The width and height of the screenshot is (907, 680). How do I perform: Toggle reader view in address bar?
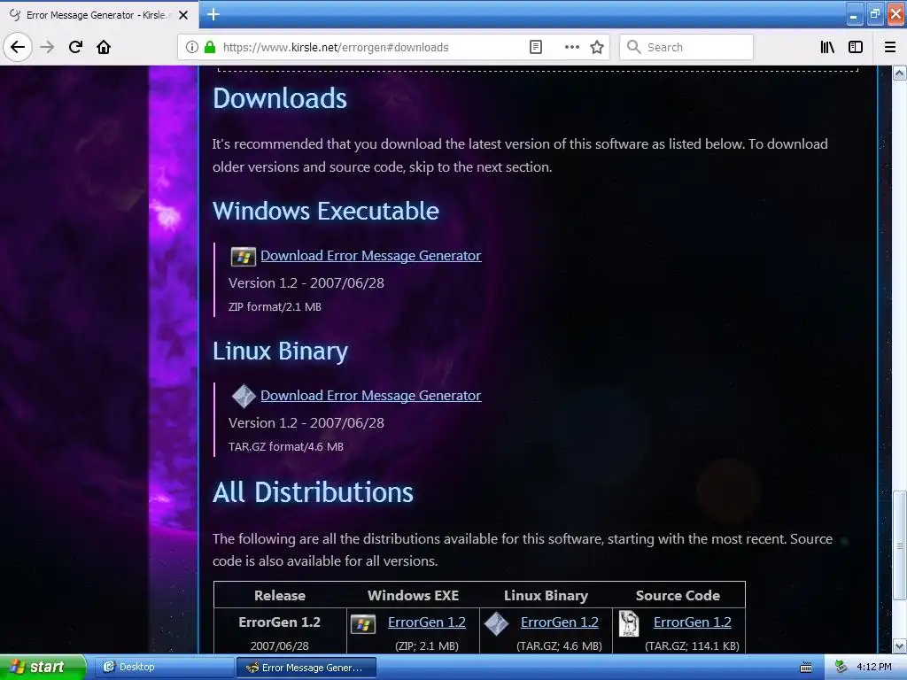click(x=536, y=47)
